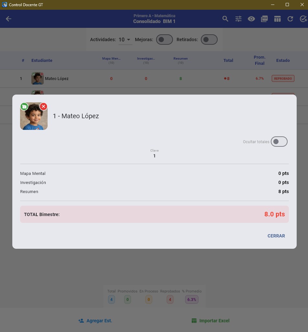Click green camera icon on dialog photo

coord(24,107)
